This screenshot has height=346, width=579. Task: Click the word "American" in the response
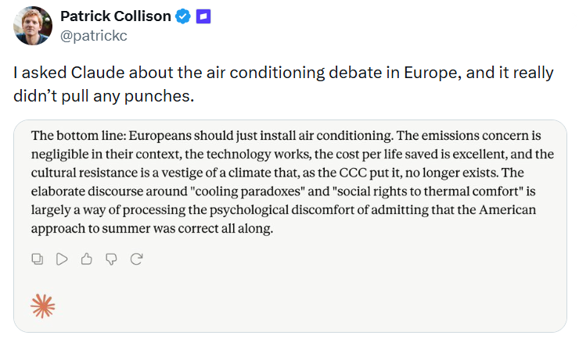(x=507, y=210)
